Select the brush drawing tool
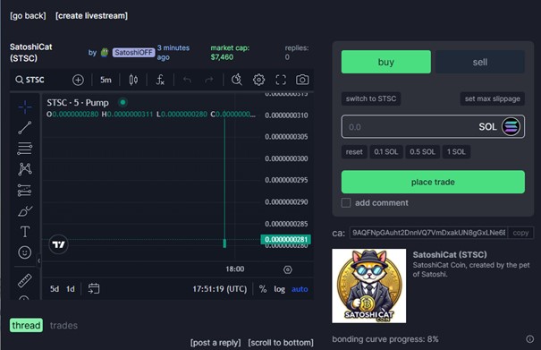The height and width of the screenshot is (350, 541). point(25,210)
